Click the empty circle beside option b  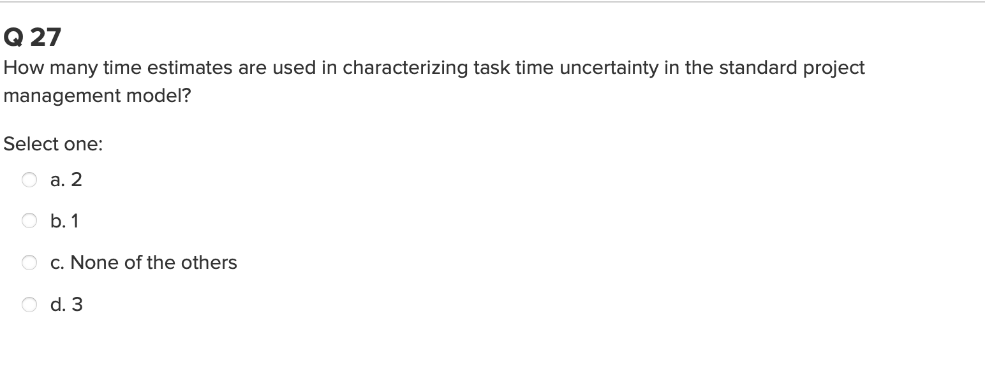click(x=29, y=221)
